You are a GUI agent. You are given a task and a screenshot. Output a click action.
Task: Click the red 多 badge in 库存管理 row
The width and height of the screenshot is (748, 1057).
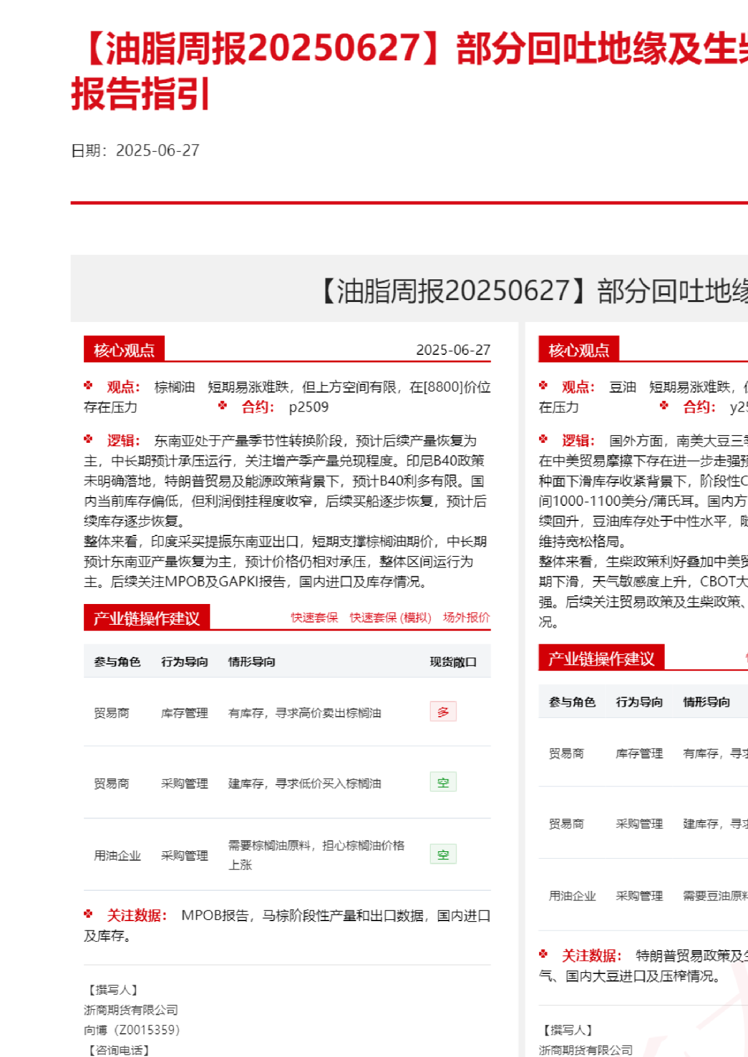tap(443, 712)
